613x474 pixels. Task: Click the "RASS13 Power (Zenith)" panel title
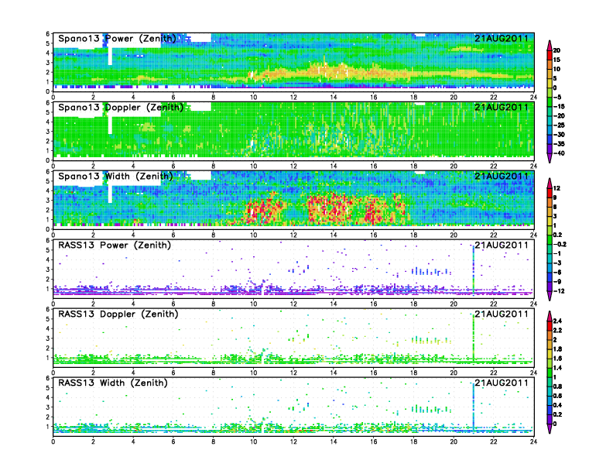pos(115,246)
